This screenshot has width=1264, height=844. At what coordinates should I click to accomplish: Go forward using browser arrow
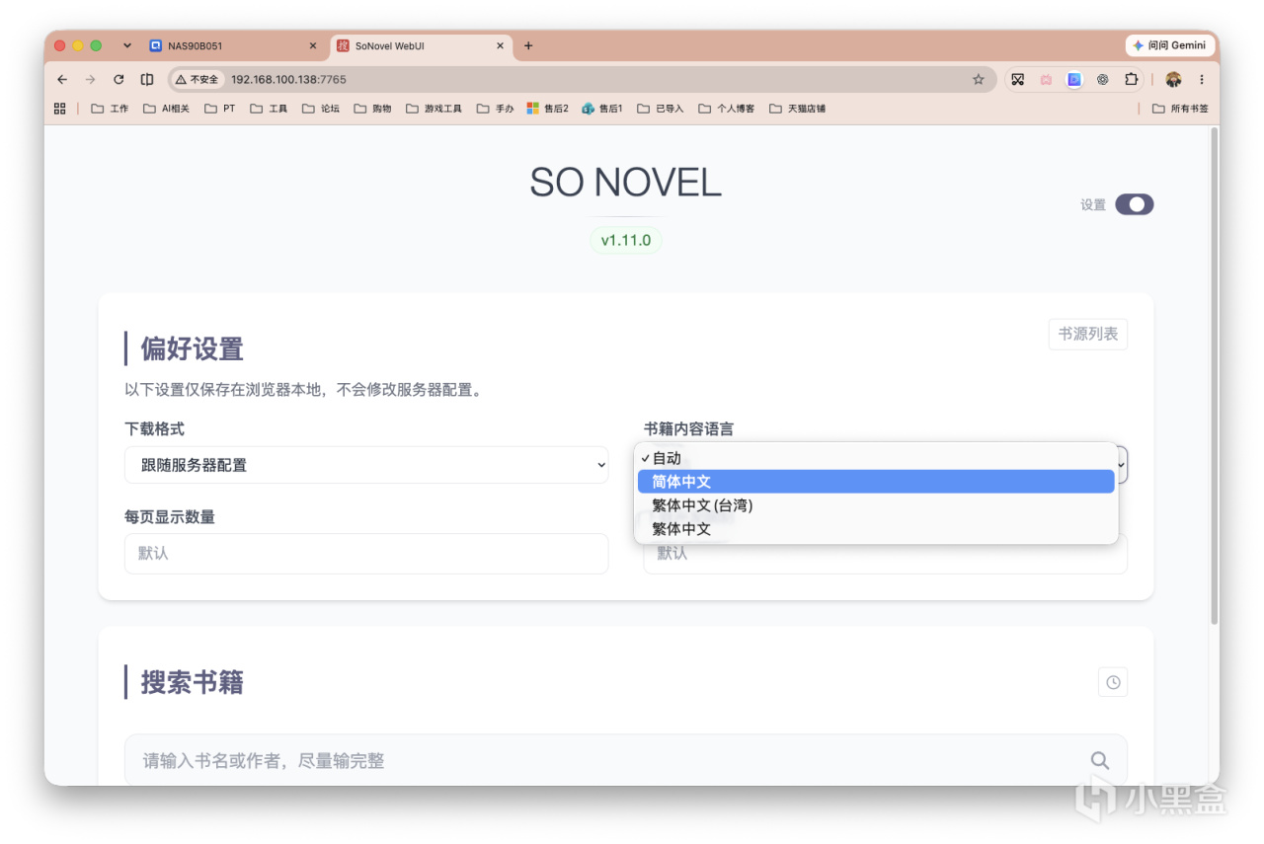coord(90,79)
